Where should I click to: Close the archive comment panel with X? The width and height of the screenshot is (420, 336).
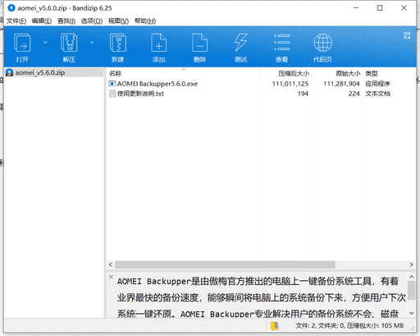111,277
